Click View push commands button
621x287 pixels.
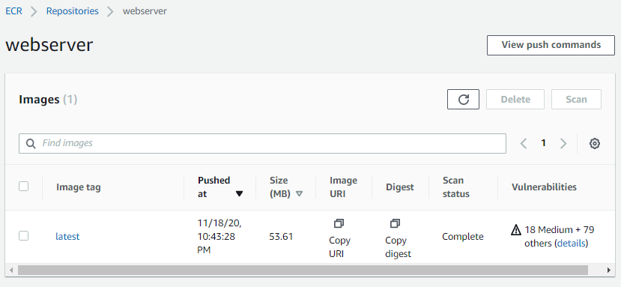pos(551,45)
